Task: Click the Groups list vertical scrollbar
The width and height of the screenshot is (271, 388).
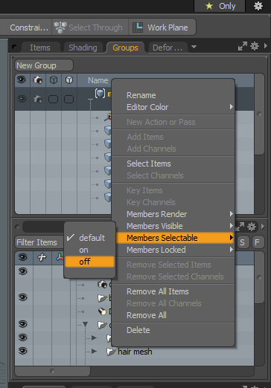Action: (259, 114)
